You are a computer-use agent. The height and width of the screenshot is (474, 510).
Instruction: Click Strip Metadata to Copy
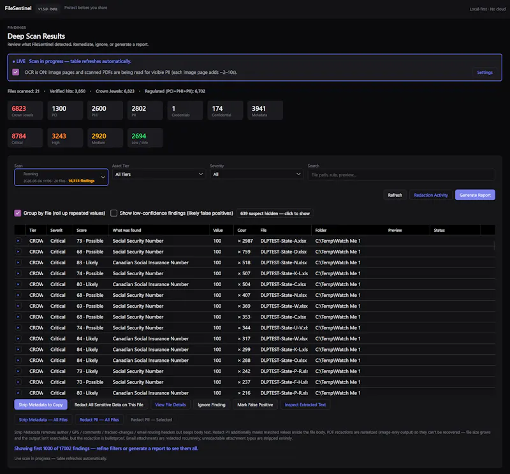point(41,405)
